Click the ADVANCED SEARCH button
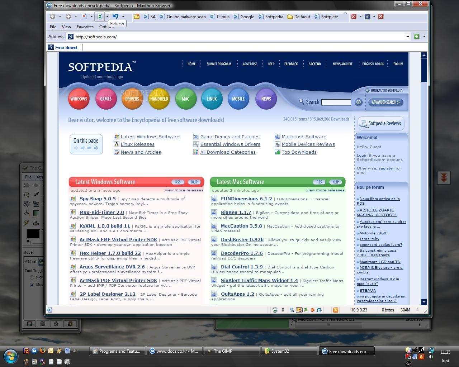The image size is (459, 367). (385, 102)
